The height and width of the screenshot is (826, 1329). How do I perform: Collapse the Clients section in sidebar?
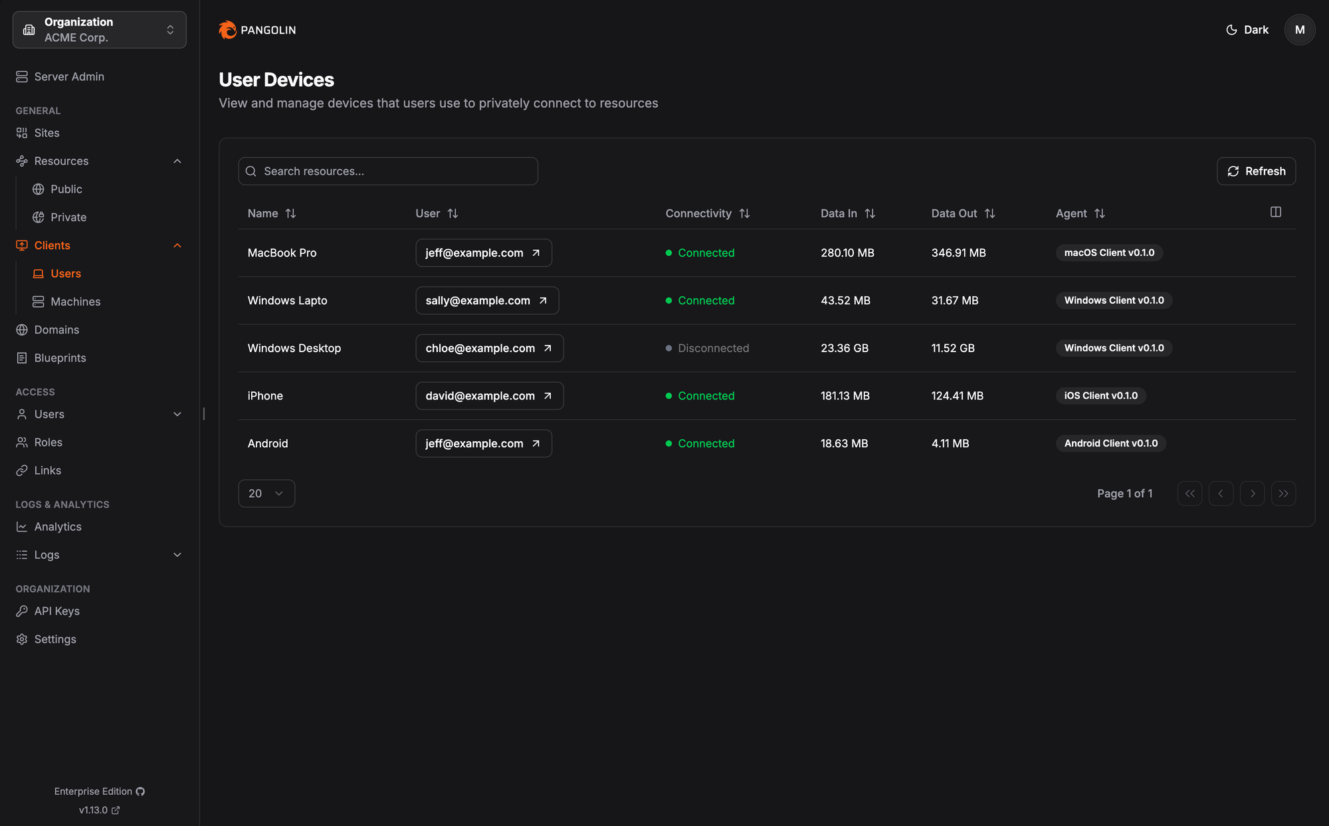(177, 245)
